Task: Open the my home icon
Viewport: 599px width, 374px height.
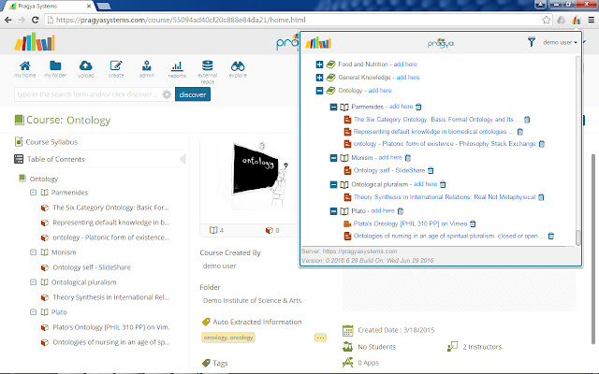Action: (25, 66)
